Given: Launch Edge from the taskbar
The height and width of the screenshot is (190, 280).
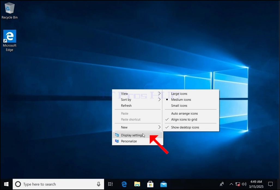Looking at the screenshot, I should click(124, 184).
